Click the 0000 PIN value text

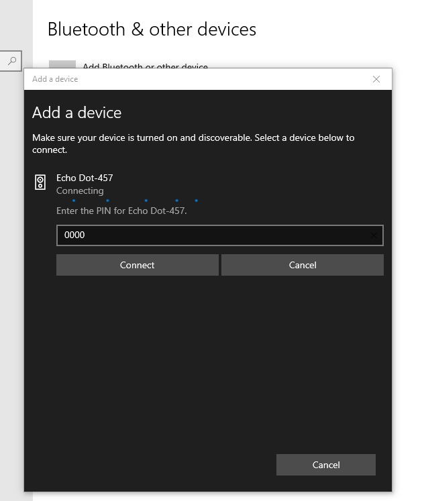pyautogui.click(x=74, y=235)
